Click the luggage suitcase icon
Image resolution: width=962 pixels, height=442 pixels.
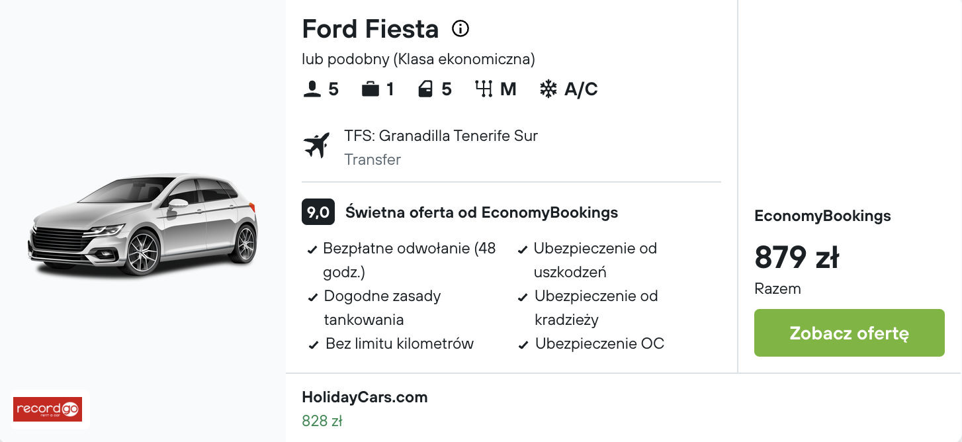click(371, 89)
